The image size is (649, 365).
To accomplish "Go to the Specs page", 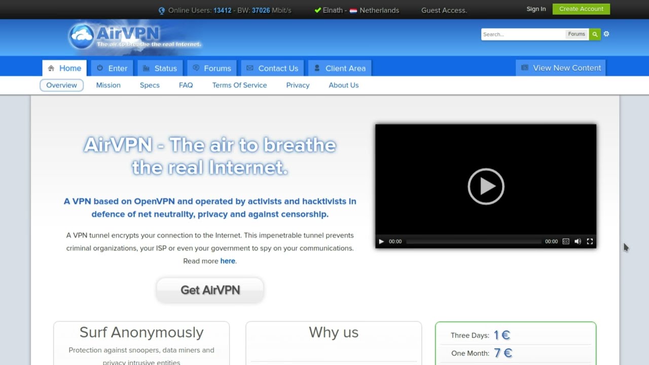I will coord(150,85).
